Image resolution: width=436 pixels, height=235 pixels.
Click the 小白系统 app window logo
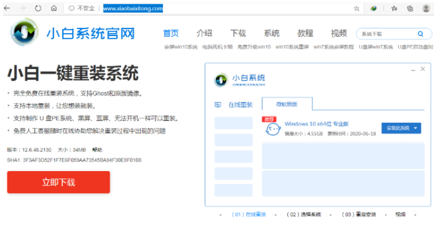[x=221, y=80]
